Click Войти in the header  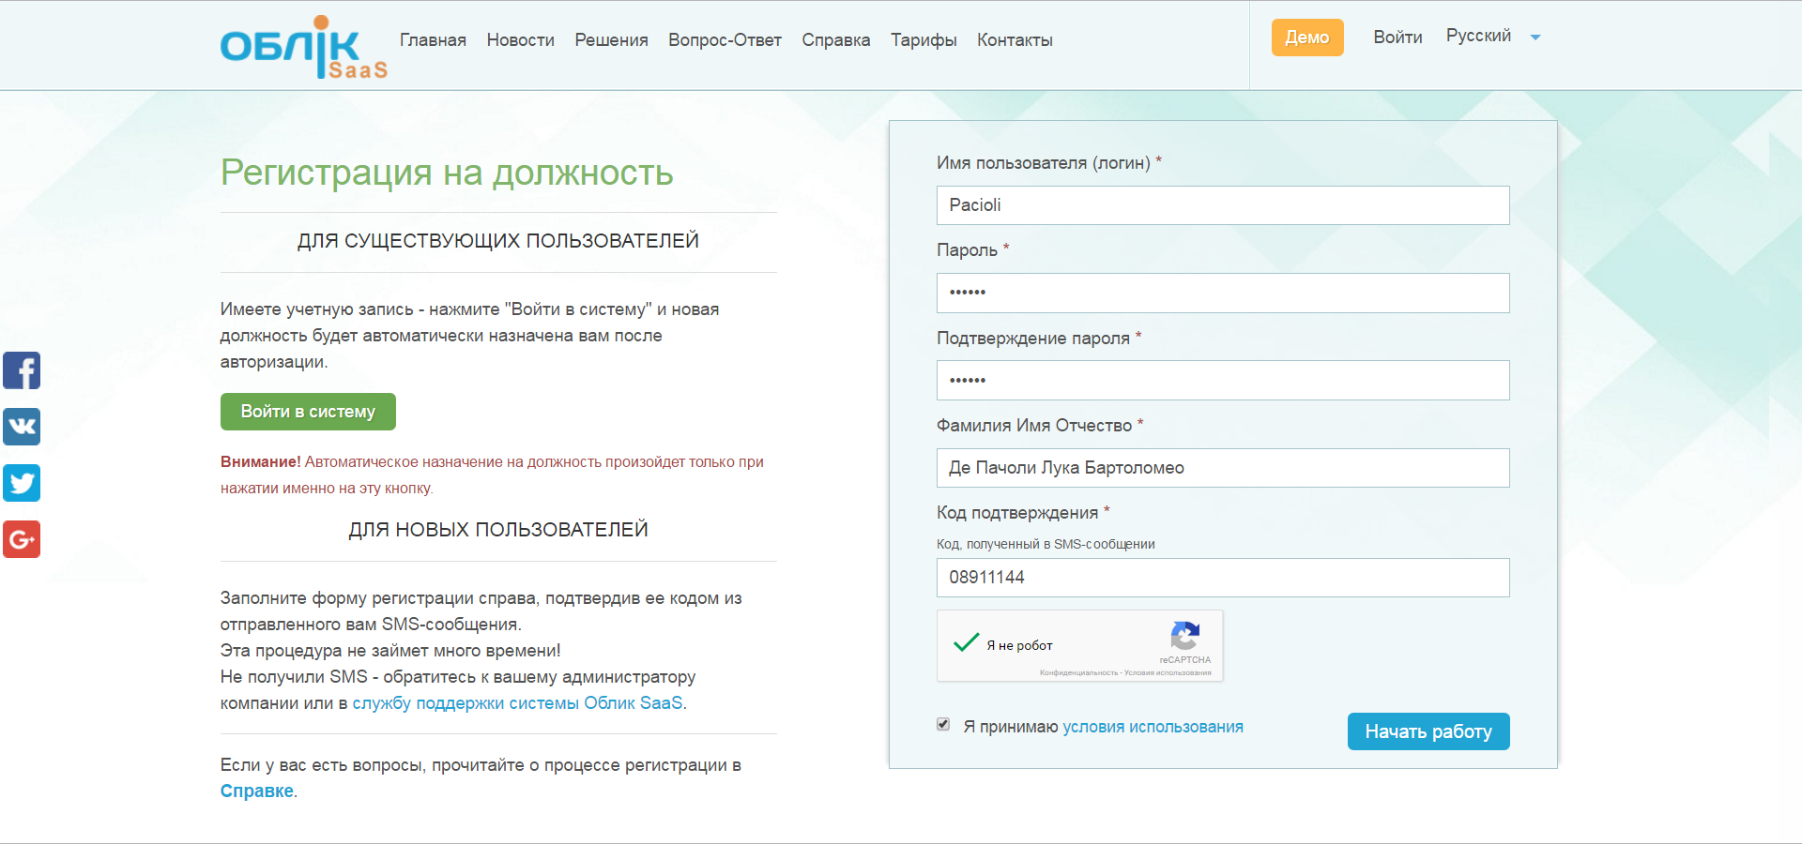1397,38
